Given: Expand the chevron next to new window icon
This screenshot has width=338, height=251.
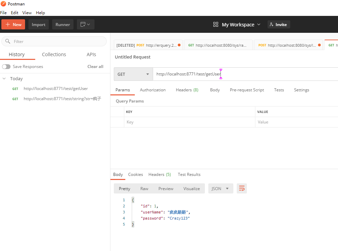Looking at the screenshot, I should pos(88,24).
